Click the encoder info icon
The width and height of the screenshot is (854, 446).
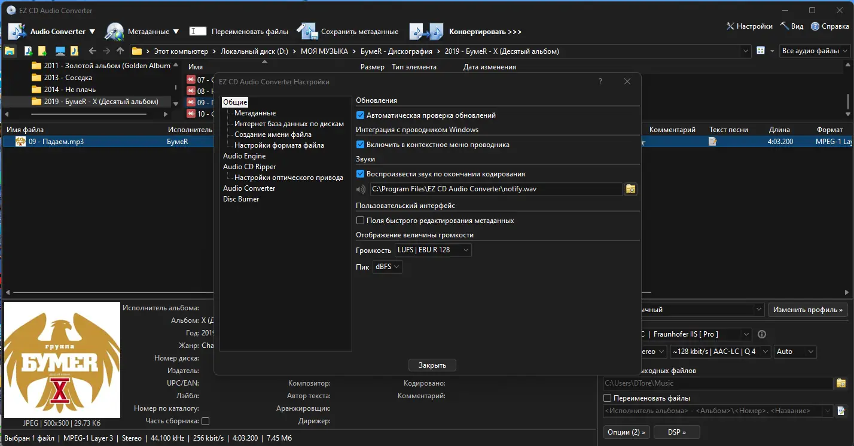tap(762, 334)
